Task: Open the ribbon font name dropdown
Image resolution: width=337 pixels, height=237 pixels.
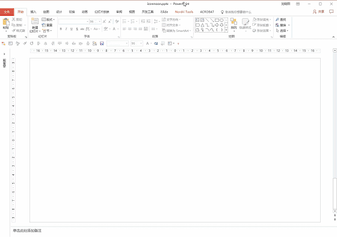Action: [x=87, y=22]
